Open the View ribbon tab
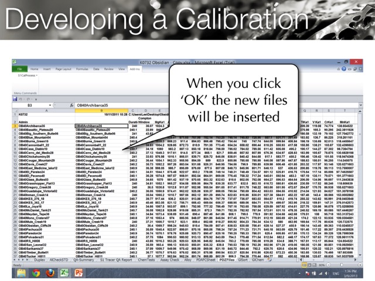 121,69
